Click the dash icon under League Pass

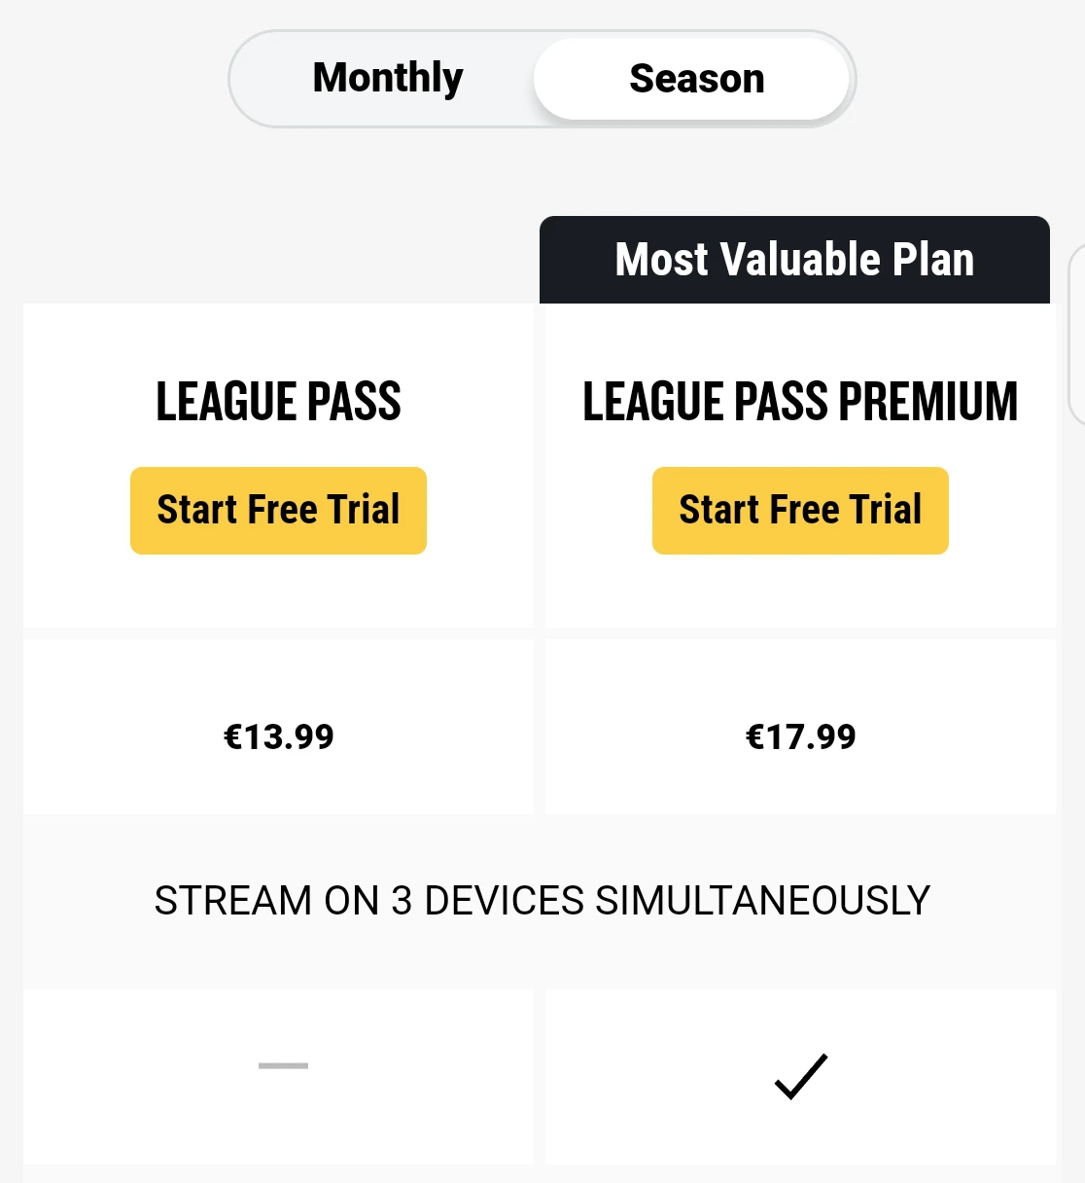coord(283,1066)
